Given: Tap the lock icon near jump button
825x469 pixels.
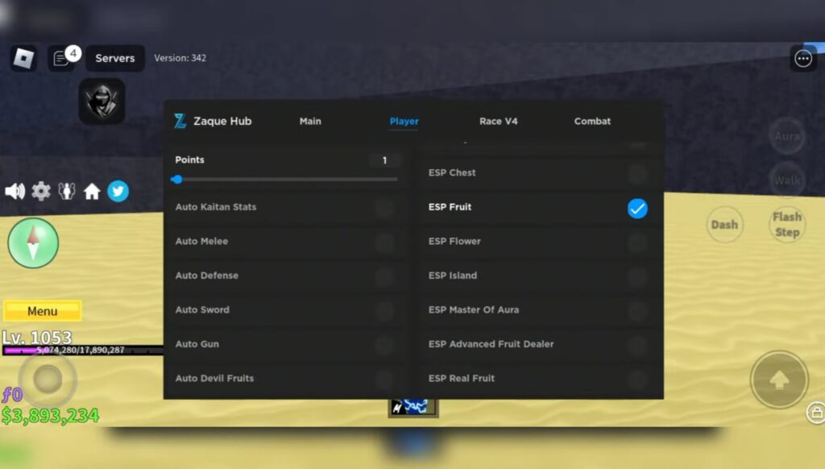Looking at the screenshot, I should tap(816, 413).
